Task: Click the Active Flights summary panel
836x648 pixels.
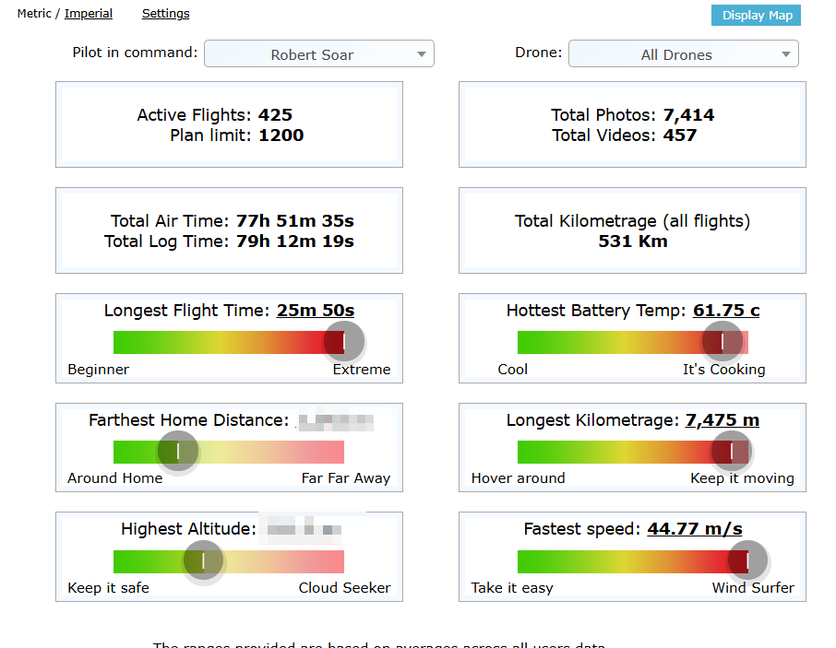Action: pos(229,124)
